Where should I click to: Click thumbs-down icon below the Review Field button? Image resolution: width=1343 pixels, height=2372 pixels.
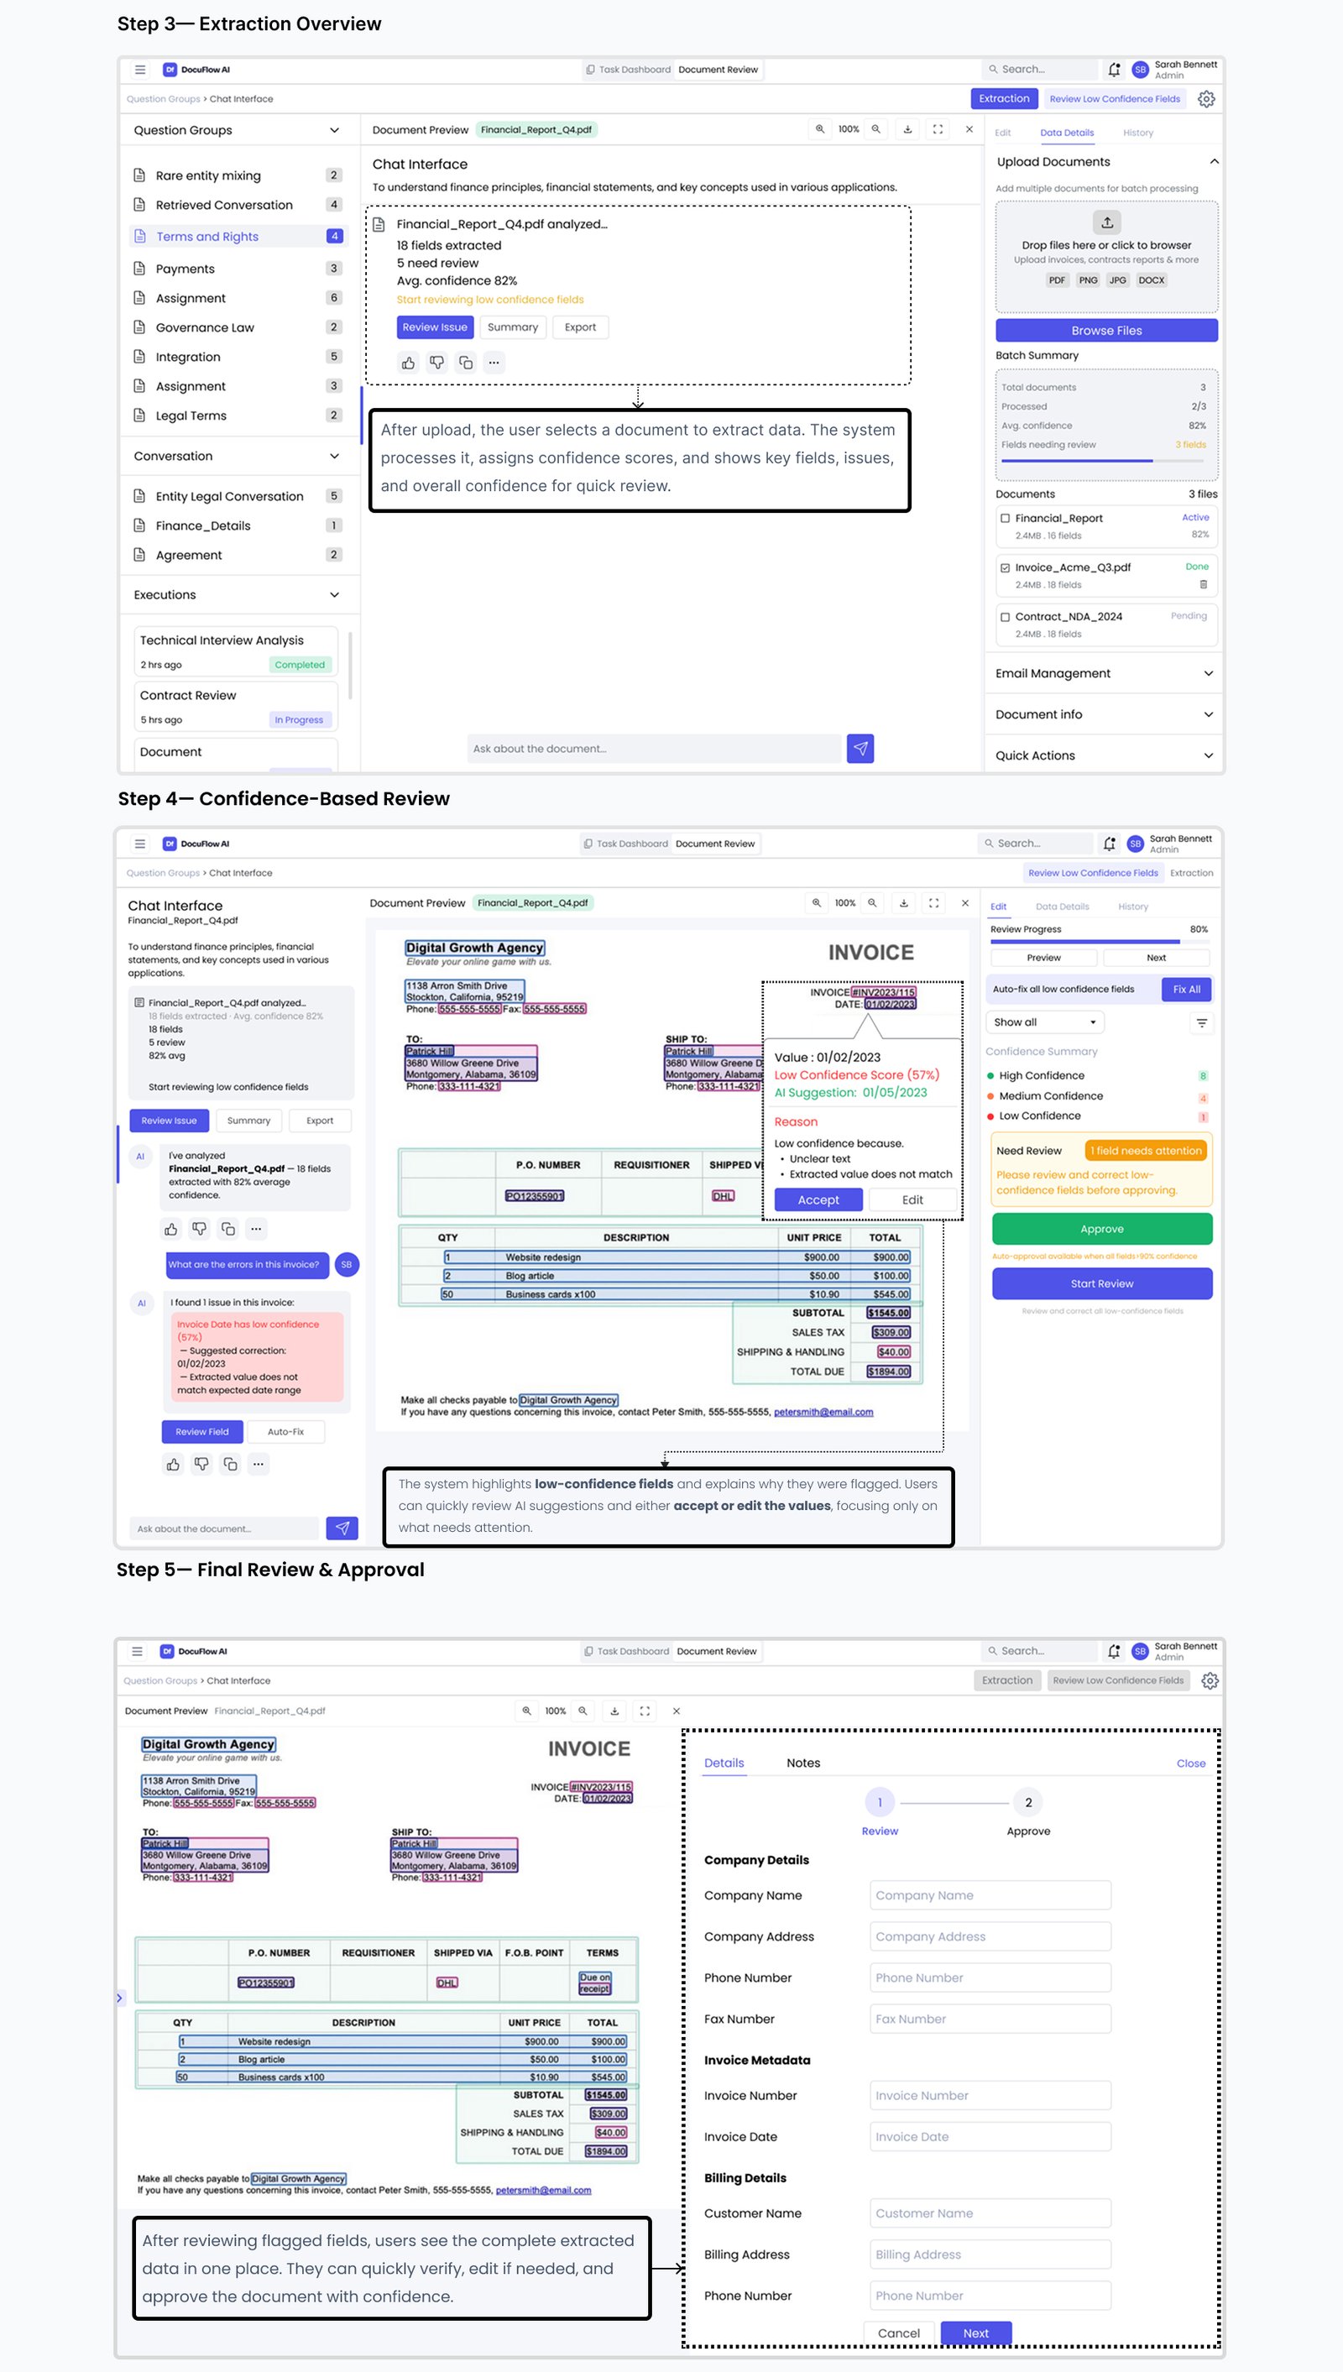(x=201, y=1464)
